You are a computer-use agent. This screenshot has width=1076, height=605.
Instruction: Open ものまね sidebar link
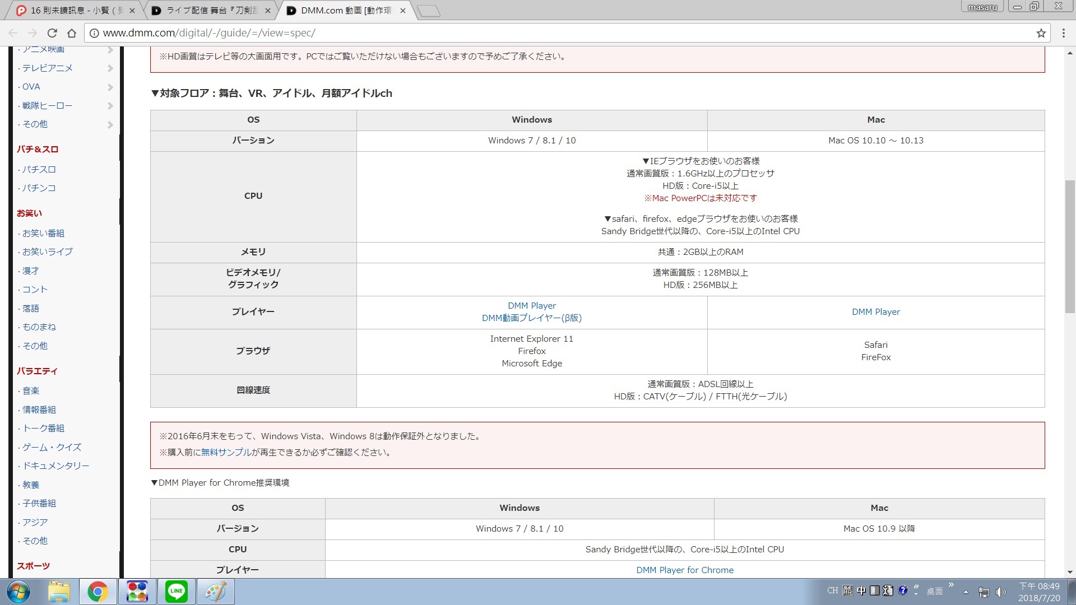click(39, 327)
